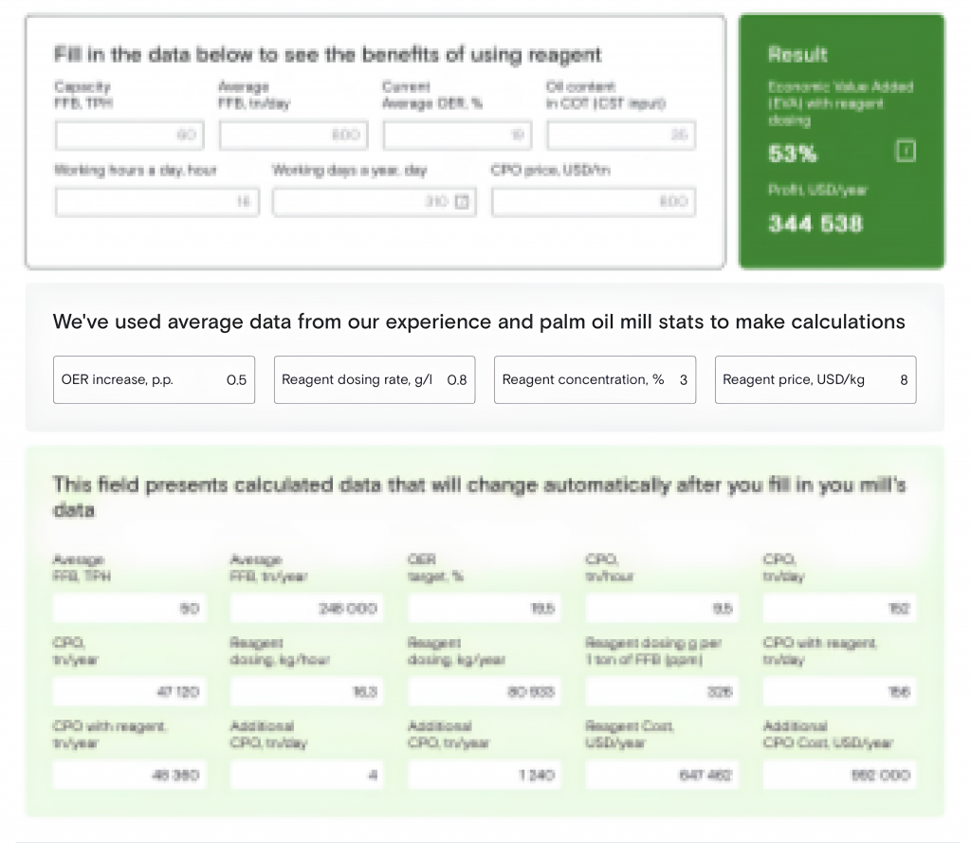Select the Average FFB tn/year value
This screenshot has width=971, height=843.
[x=306, y=608]
